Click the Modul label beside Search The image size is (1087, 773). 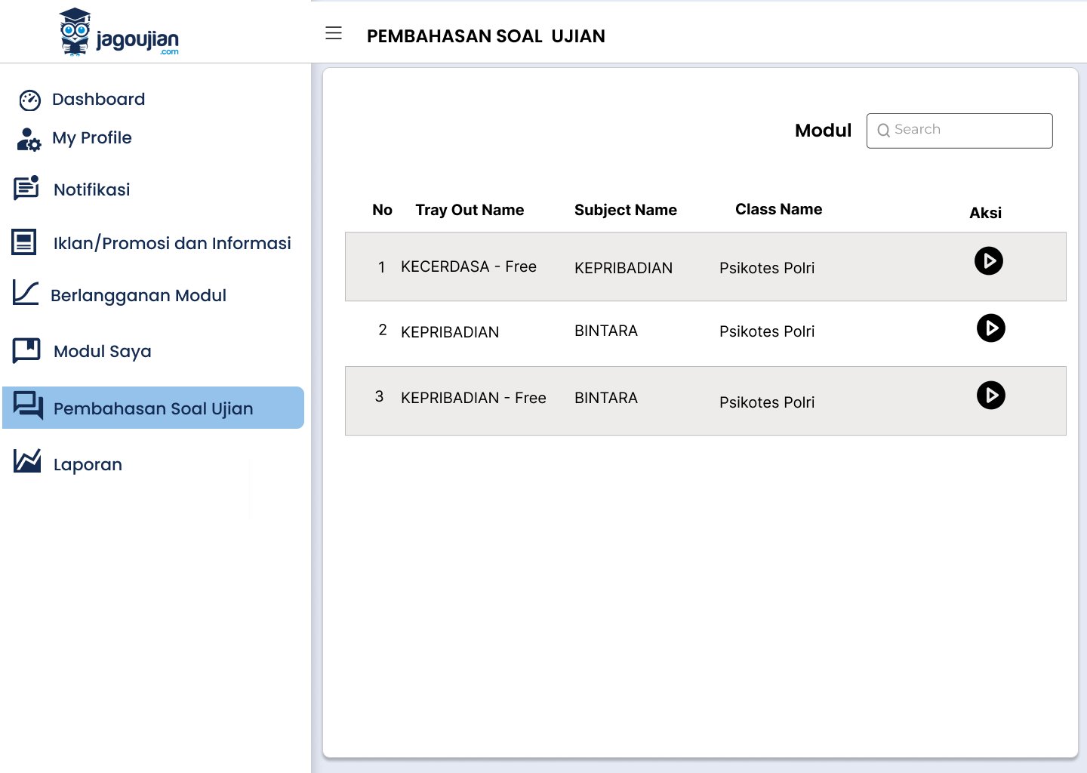(824, 131)
